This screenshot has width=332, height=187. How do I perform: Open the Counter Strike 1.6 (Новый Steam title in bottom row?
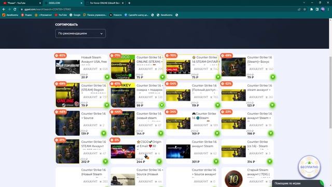93,172
